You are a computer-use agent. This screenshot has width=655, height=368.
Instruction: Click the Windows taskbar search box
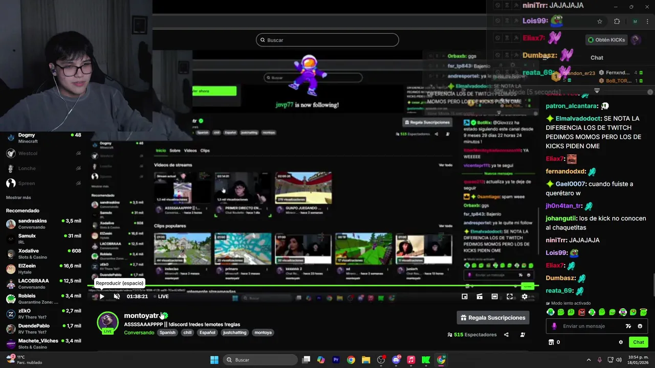[261, 360]
